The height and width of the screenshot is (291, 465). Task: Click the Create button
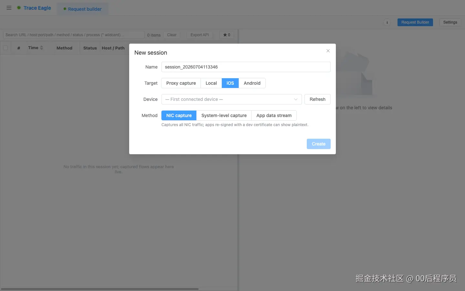(x=319, y=144)
